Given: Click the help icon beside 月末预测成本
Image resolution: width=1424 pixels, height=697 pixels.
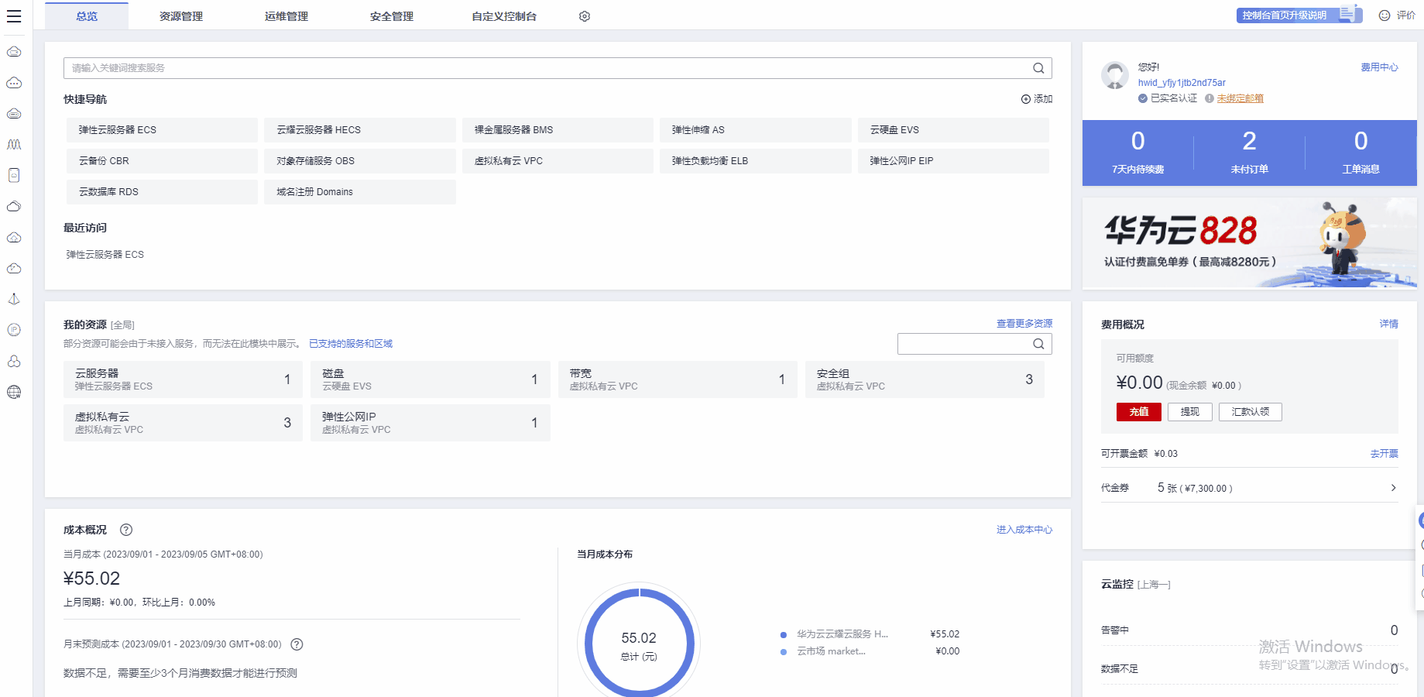Looking at the screenshot, I should (x=297, y=644).
